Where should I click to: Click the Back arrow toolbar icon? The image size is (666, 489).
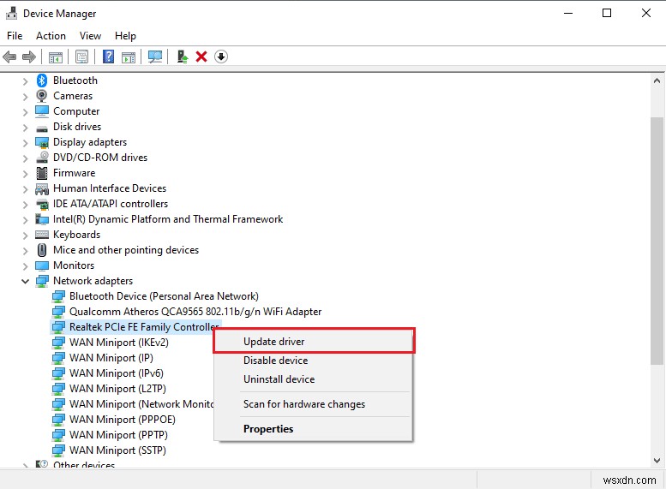9,57
